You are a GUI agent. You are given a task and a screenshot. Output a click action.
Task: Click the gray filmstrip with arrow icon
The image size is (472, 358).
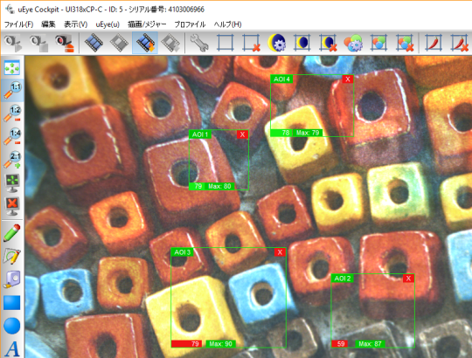[170, 43]
